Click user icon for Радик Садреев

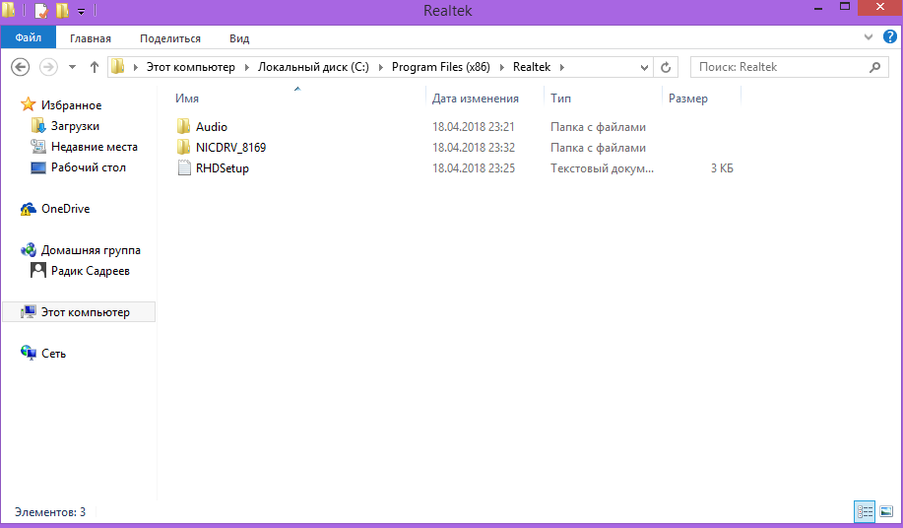pos(38,270)
